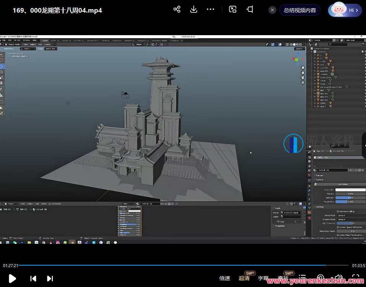Open the Object menu in the viewport header
The height and width of the screenshot is (287, 366).
(x=47, y=44)
